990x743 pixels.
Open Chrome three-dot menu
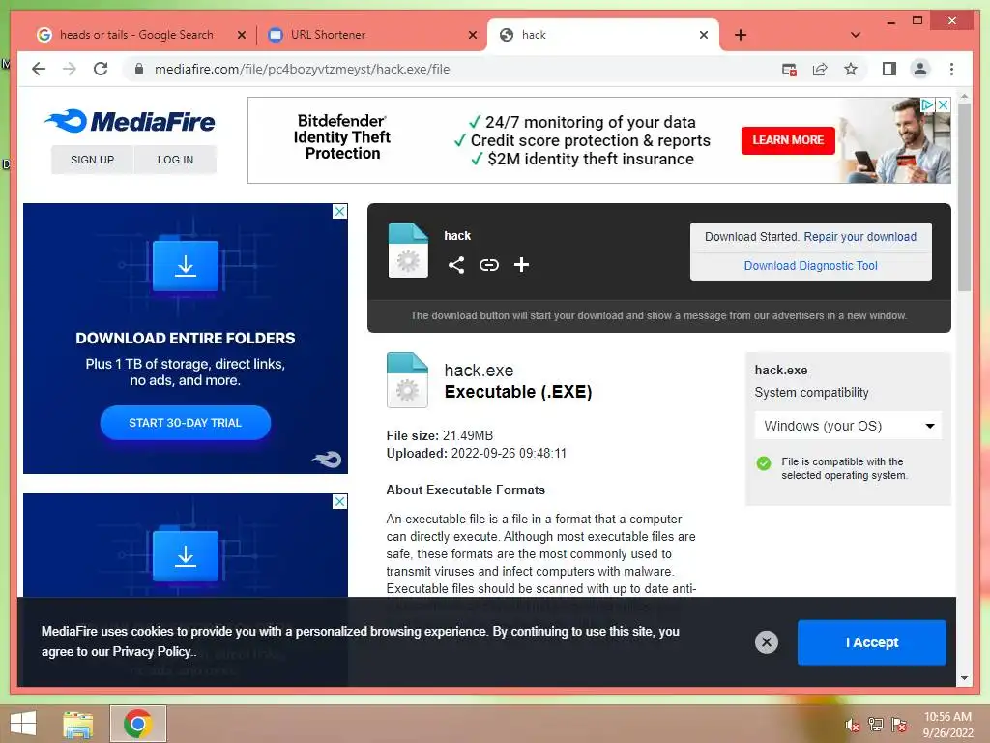click(x=951, y=69)
